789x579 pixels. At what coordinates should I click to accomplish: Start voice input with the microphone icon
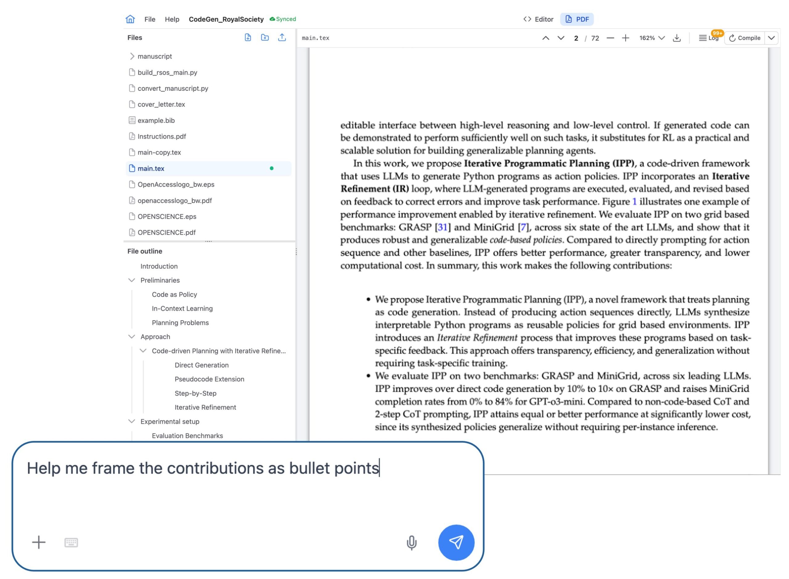(x=411, y=543)
